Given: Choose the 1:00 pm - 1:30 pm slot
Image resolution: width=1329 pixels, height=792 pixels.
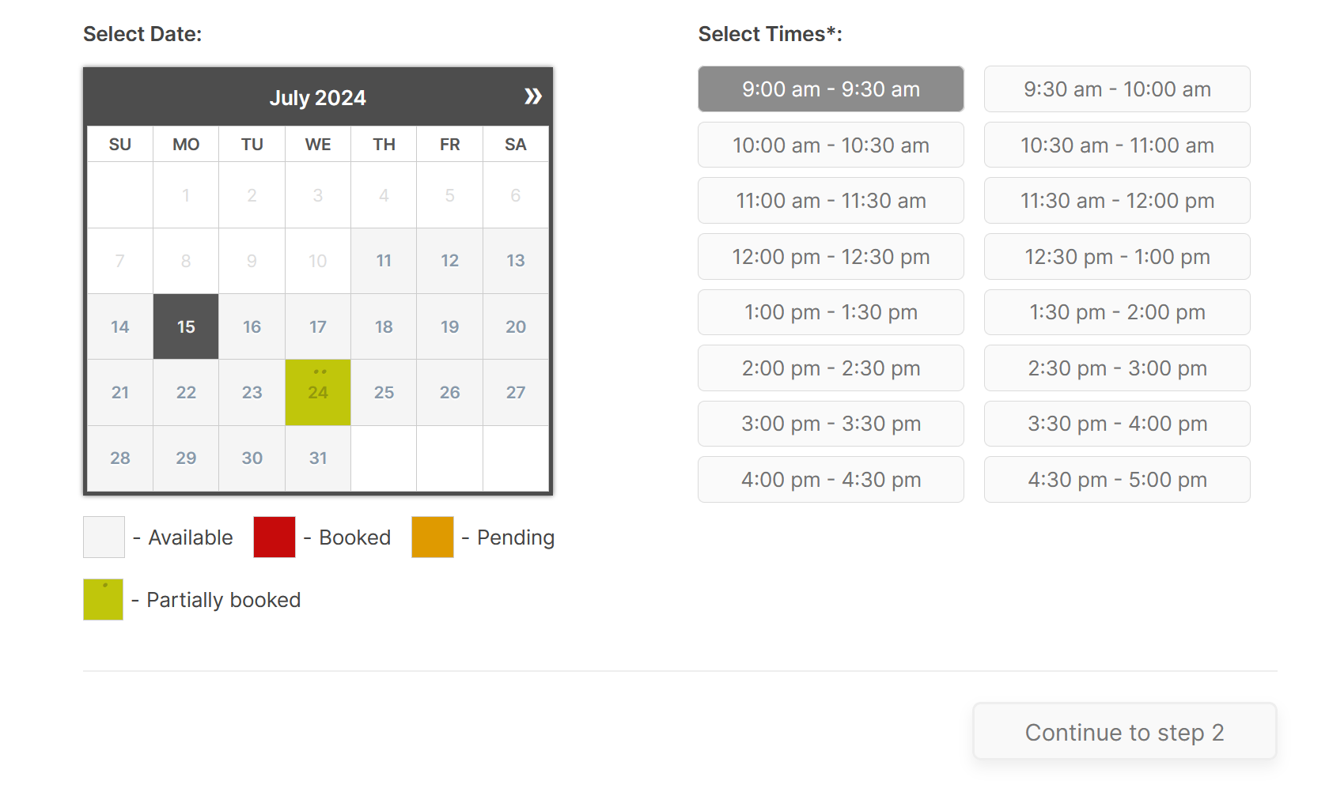Looking at the screenshot, I should 830,312.
